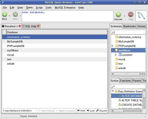Open the MySQL Enterprise menu

65,7
